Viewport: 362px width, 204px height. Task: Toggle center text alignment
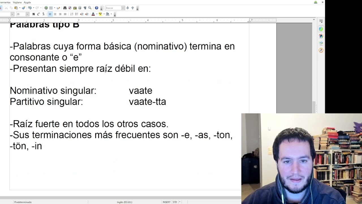coord(55,14)
